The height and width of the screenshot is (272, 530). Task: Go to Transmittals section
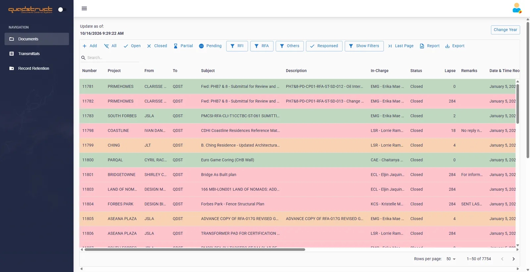(37, 54)
